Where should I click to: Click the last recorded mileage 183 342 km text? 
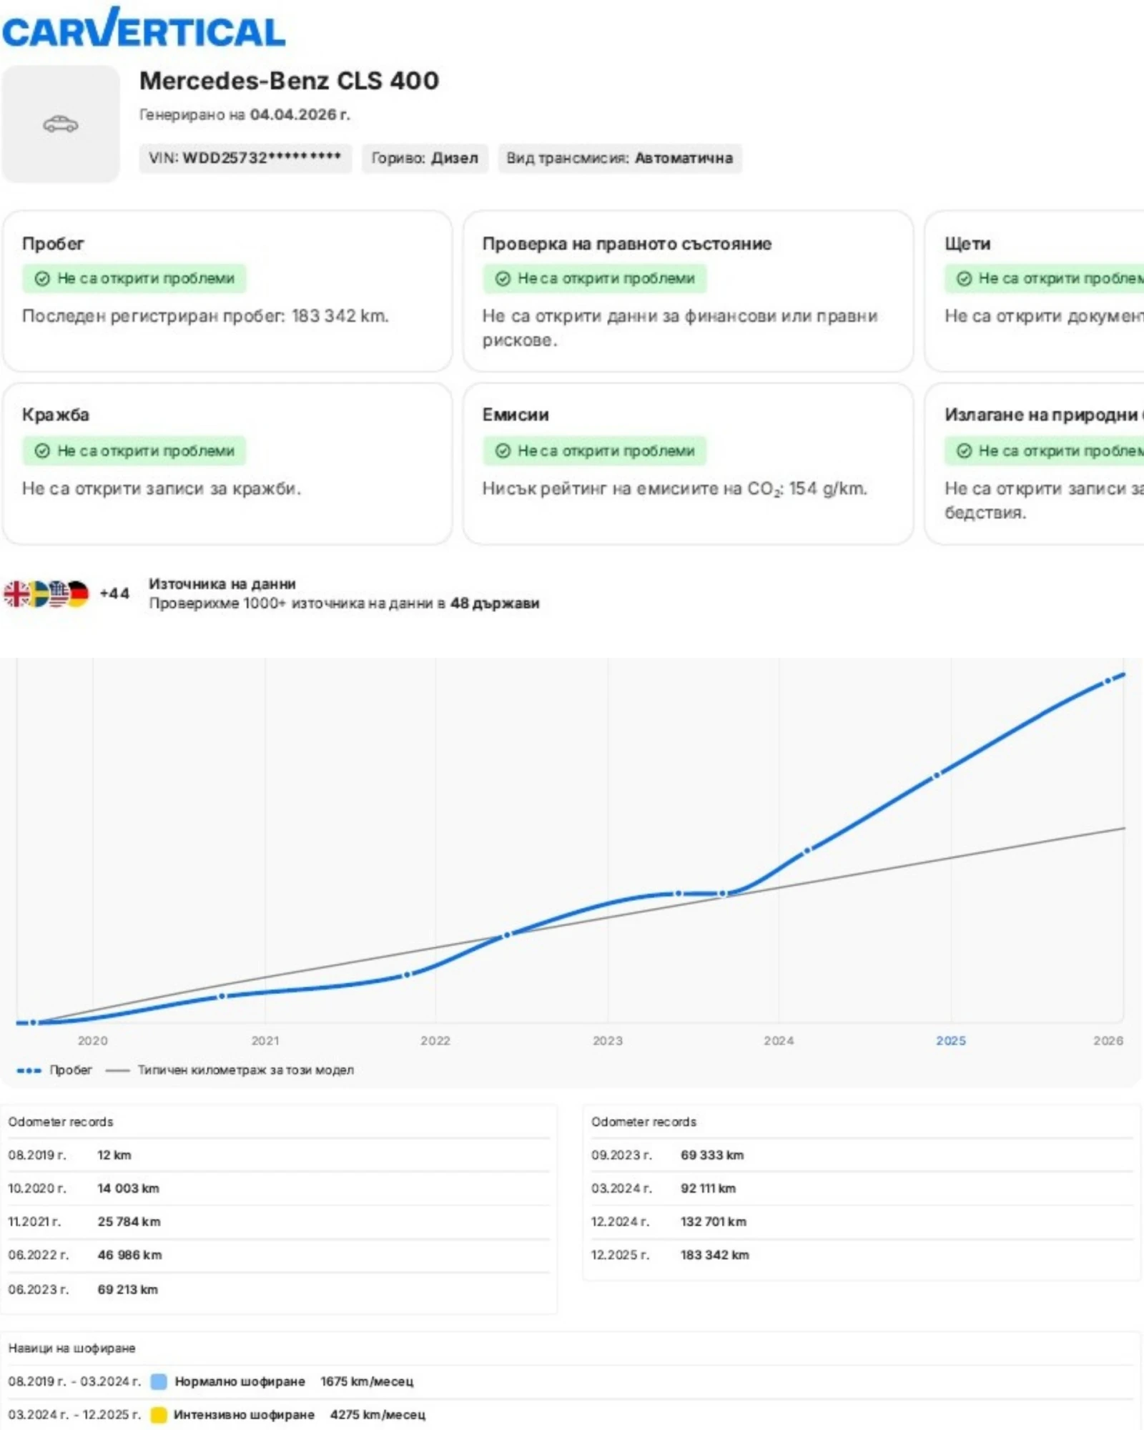(x=205, y=316)
